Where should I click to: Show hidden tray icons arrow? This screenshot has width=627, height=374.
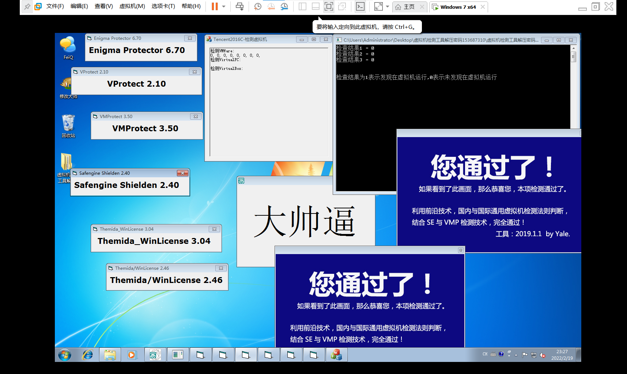(x=516, y=355)
